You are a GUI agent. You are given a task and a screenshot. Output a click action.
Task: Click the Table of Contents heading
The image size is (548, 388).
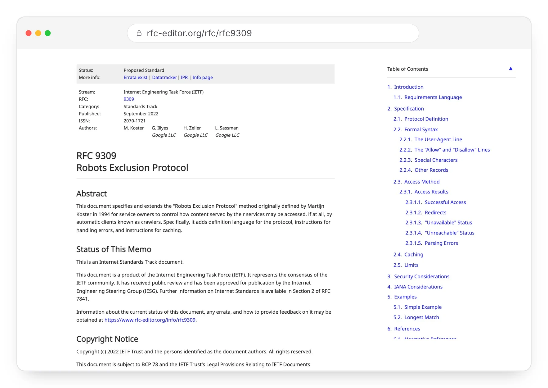click(408, 69)
